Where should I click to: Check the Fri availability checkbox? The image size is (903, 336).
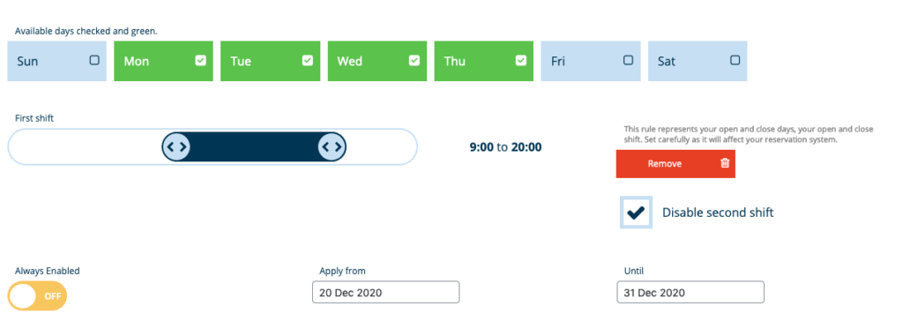click(x=628, y=60)
